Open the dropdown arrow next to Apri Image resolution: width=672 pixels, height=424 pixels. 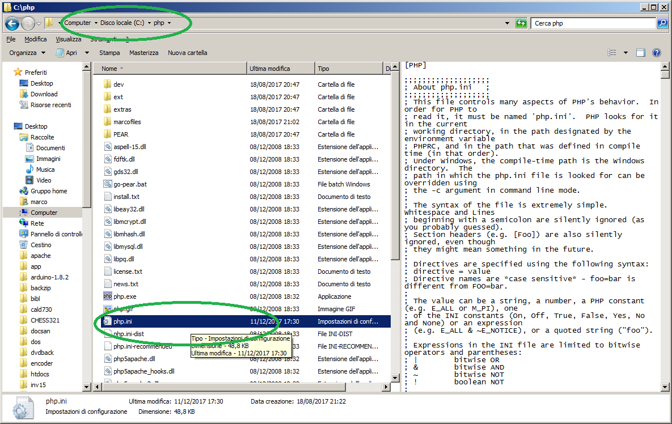click(87, 53)
